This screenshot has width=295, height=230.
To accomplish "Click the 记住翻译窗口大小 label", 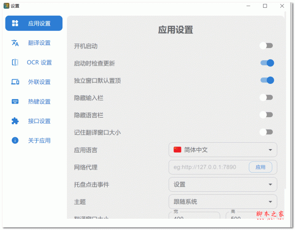I will click(x=97, y=132).
